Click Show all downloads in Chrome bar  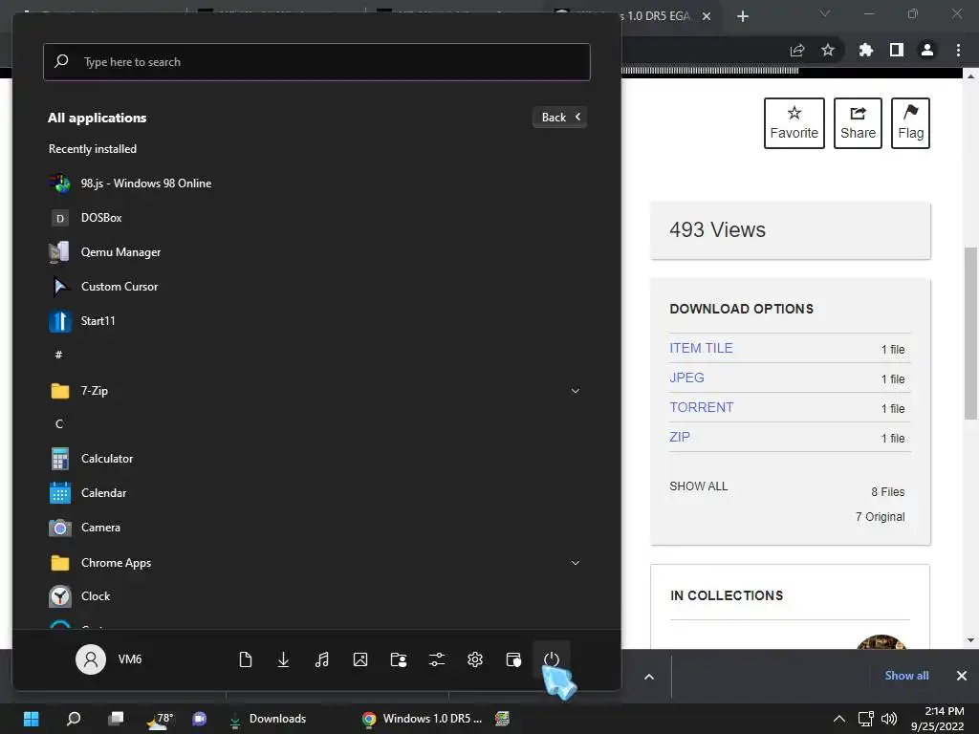pyautogui.click(x=906, y=676)
